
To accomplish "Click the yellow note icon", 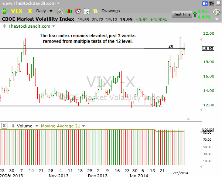I will click(x=95, y=11).
